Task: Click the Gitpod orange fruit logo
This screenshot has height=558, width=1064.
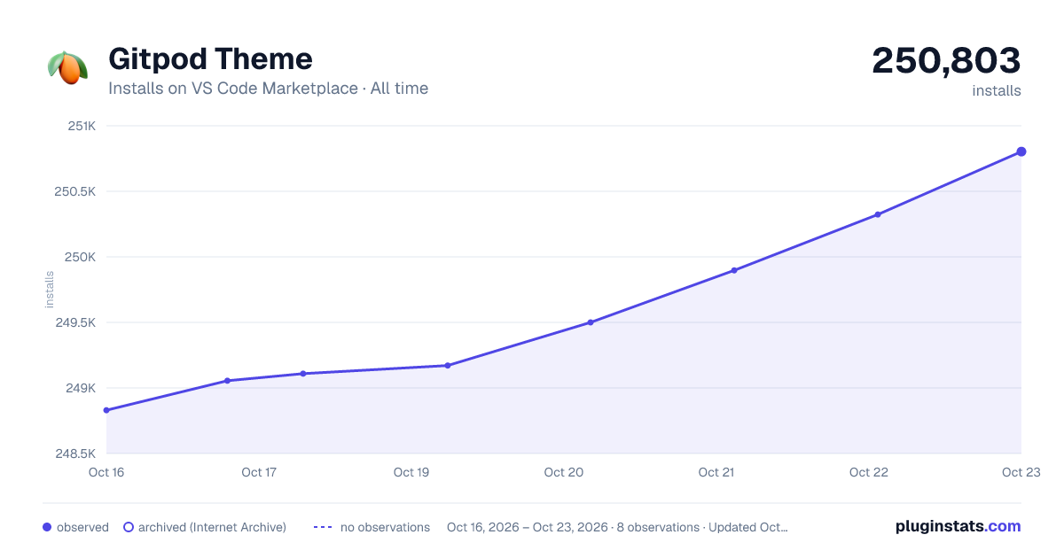Action: tap(67, 67)
